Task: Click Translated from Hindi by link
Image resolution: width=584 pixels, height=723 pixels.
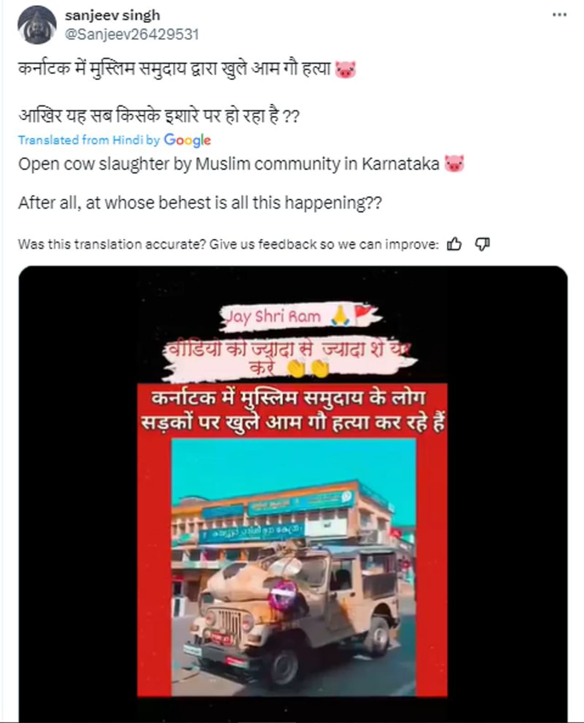Action: [89, 140]
